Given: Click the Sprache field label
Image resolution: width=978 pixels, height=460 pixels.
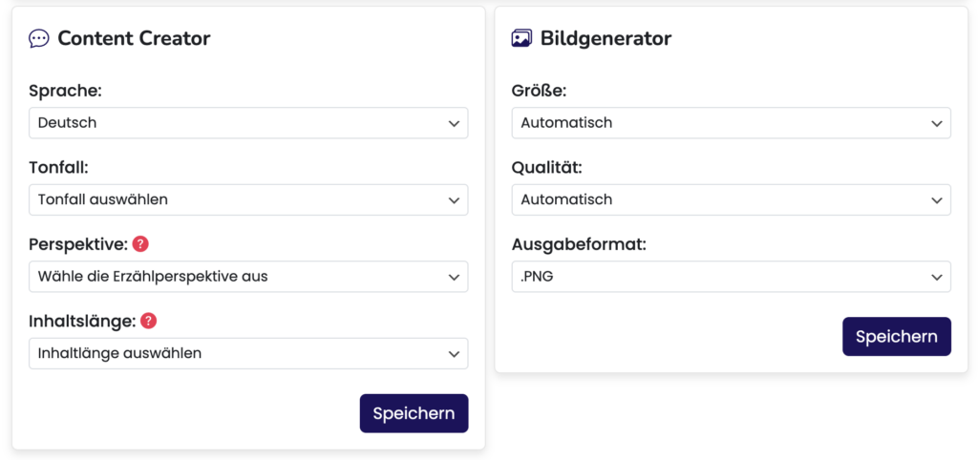Looking at the screenshot, I should click(x=65, y=91).
